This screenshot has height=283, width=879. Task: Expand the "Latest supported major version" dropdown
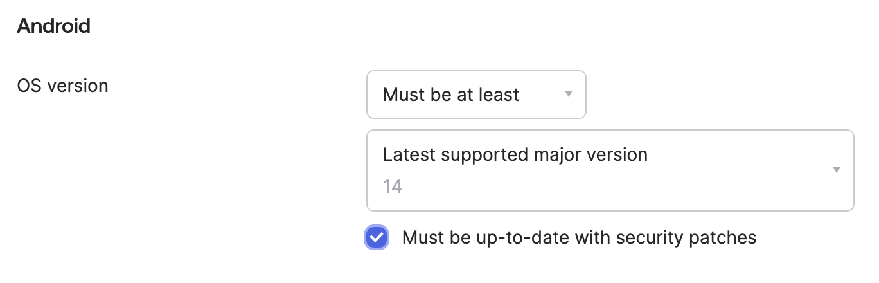[x=609, y=170]
